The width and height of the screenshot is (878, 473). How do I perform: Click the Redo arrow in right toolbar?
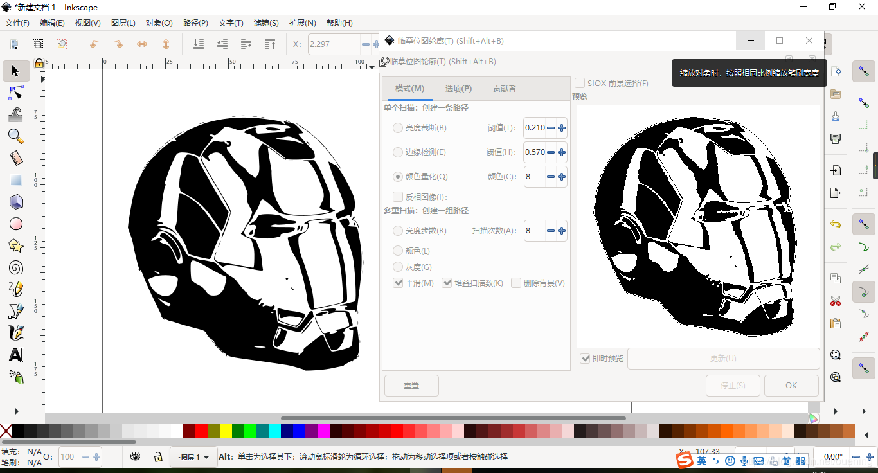click(836, 247)
